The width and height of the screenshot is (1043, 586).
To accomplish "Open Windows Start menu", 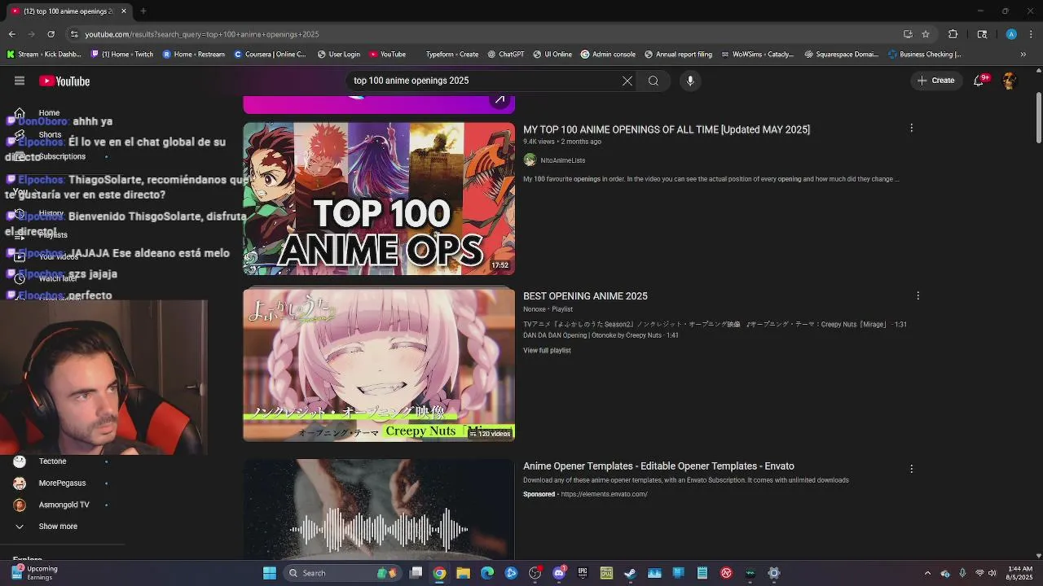I will pos(269,573).
